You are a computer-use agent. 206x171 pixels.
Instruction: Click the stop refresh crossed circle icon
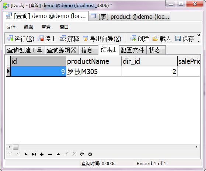pyautogui.click(x=90, y=154)
